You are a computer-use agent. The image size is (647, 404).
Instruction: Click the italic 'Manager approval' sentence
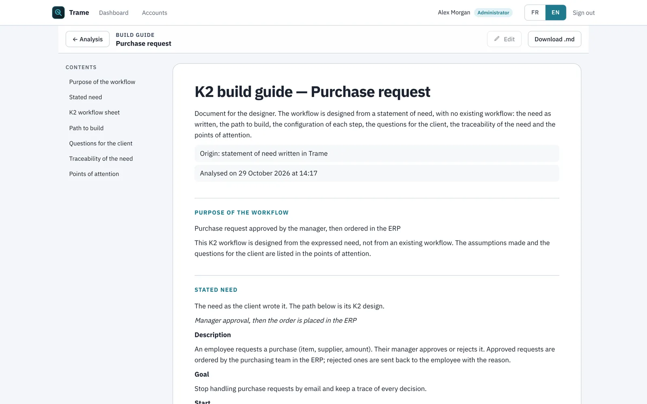click(275, 320)
